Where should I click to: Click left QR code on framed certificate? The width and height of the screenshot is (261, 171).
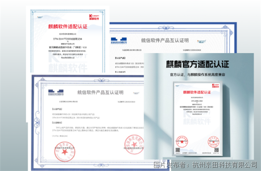178,150
